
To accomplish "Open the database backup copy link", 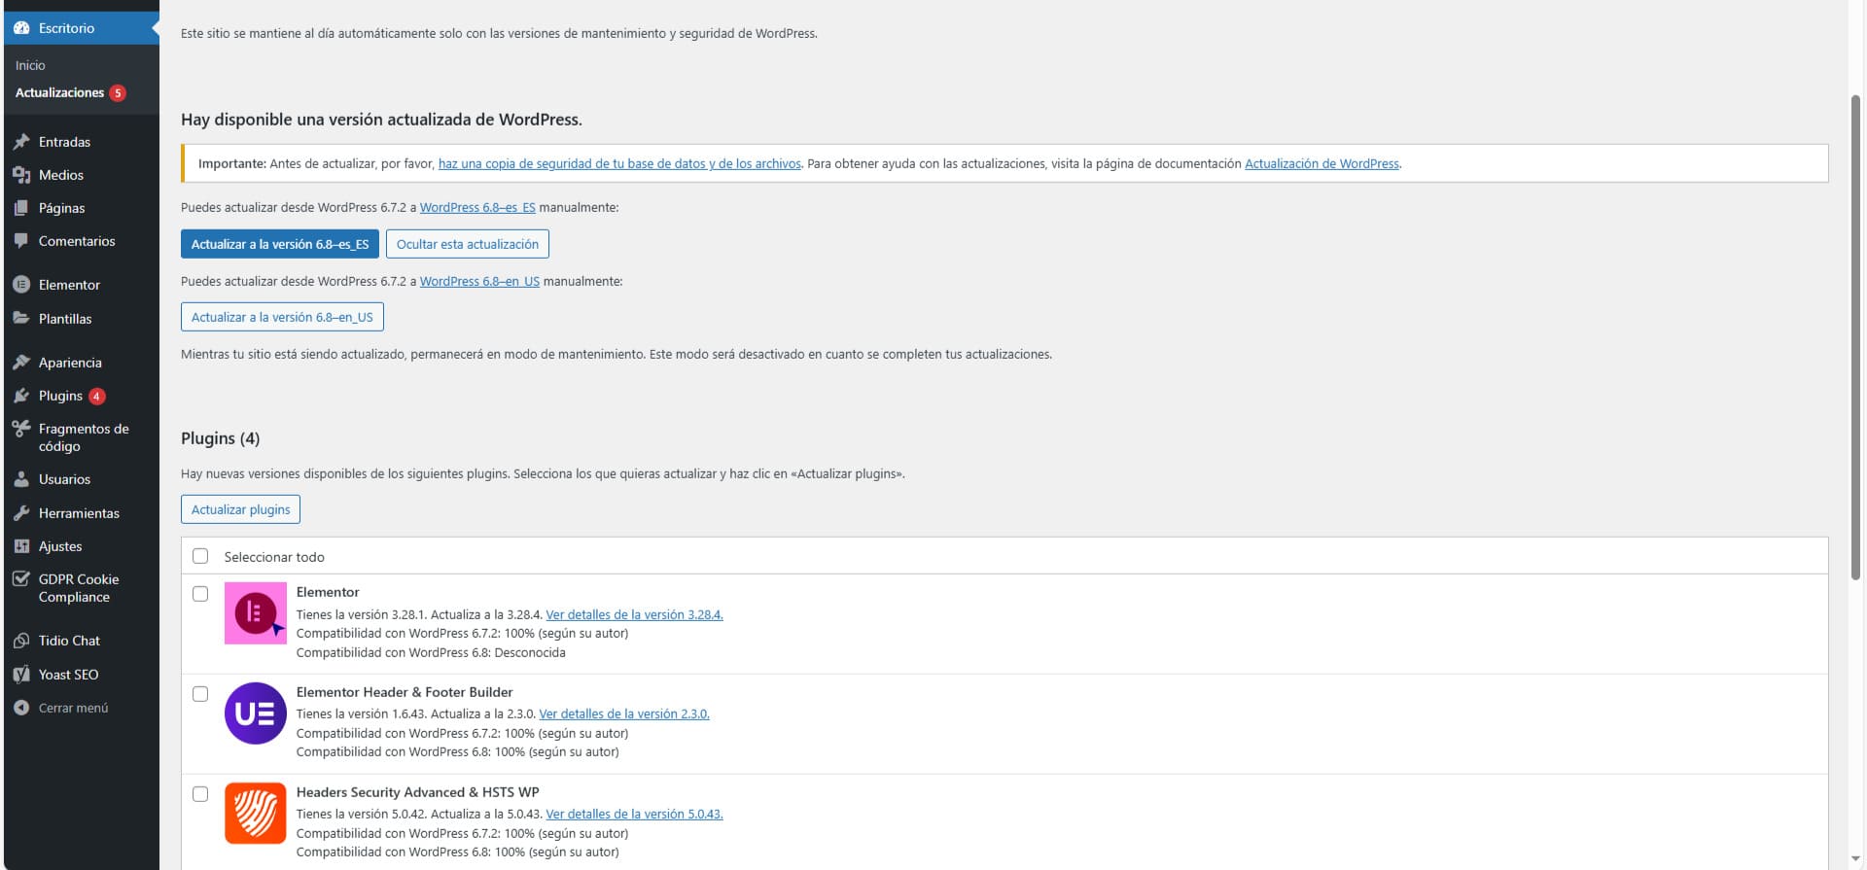I will pyautogui.click(x=619, y=163).
